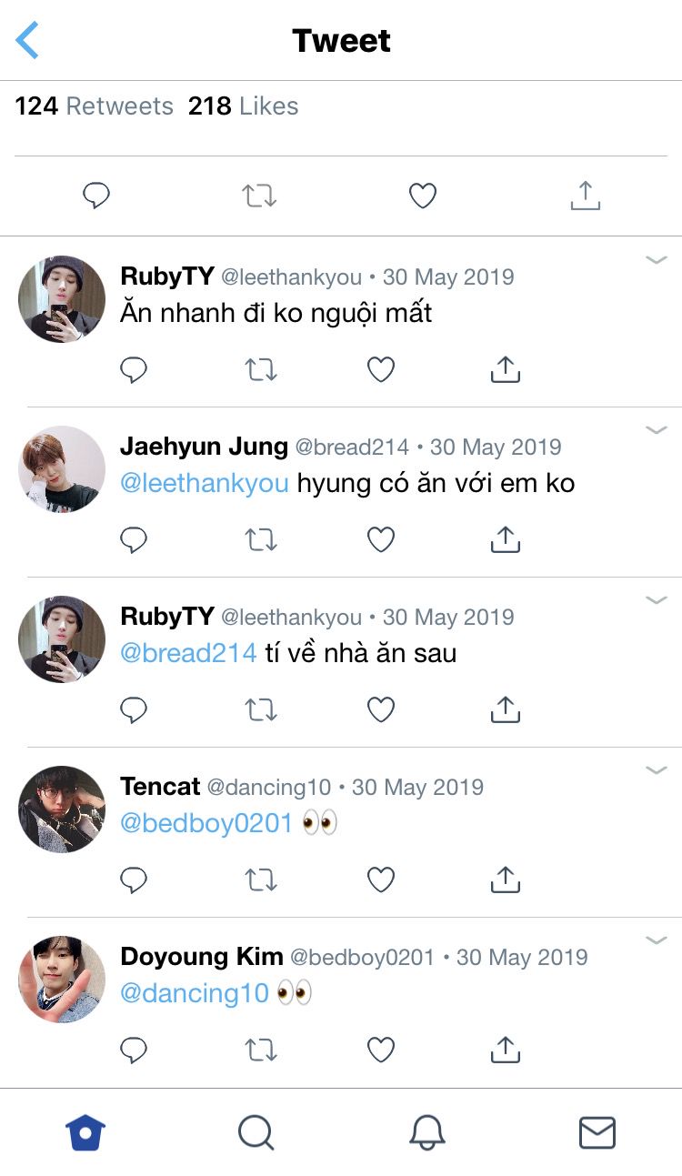Expand options chevron on Jaehyun Jung's tweet

click(656, 430)
